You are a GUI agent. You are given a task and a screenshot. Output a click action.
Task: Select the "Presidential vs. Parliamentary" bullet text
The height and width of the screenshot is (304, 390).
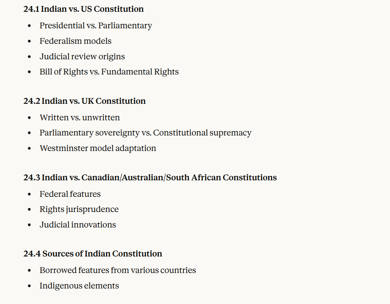tap(96, 26)
